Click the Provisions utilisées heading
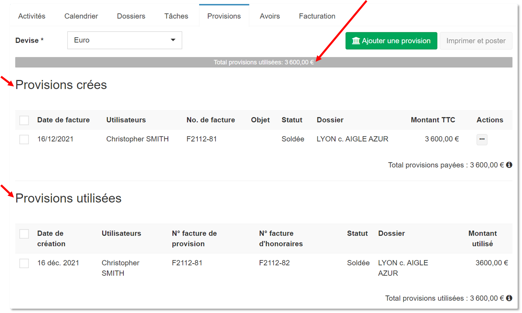Viewport: 522px width, 313px height. tap(68, 198)
